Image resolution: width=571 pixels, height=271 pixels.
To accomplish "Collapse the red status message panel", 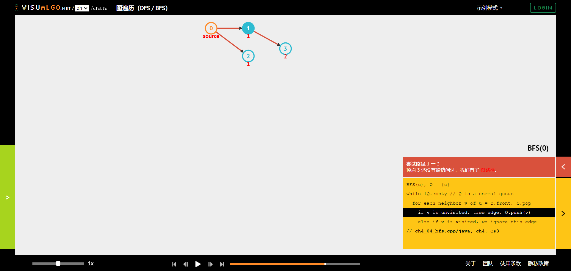I will tap(563, 167).
